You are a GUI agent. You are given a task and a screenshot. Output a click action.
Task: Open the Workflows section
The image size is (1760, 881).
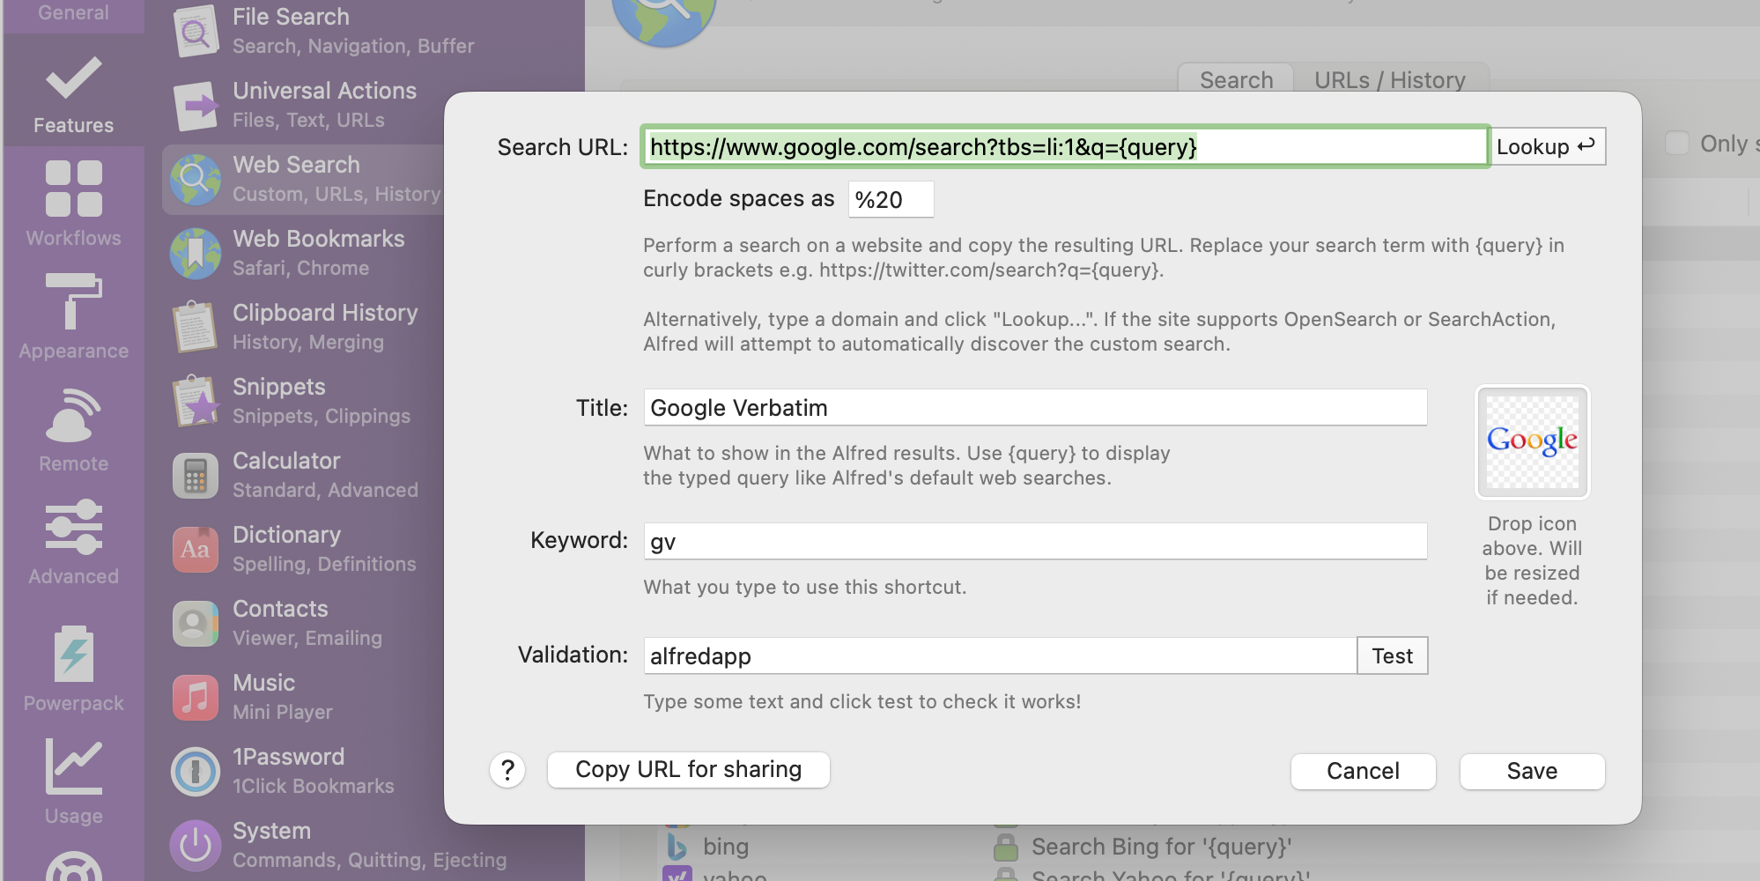pos(73,203)
